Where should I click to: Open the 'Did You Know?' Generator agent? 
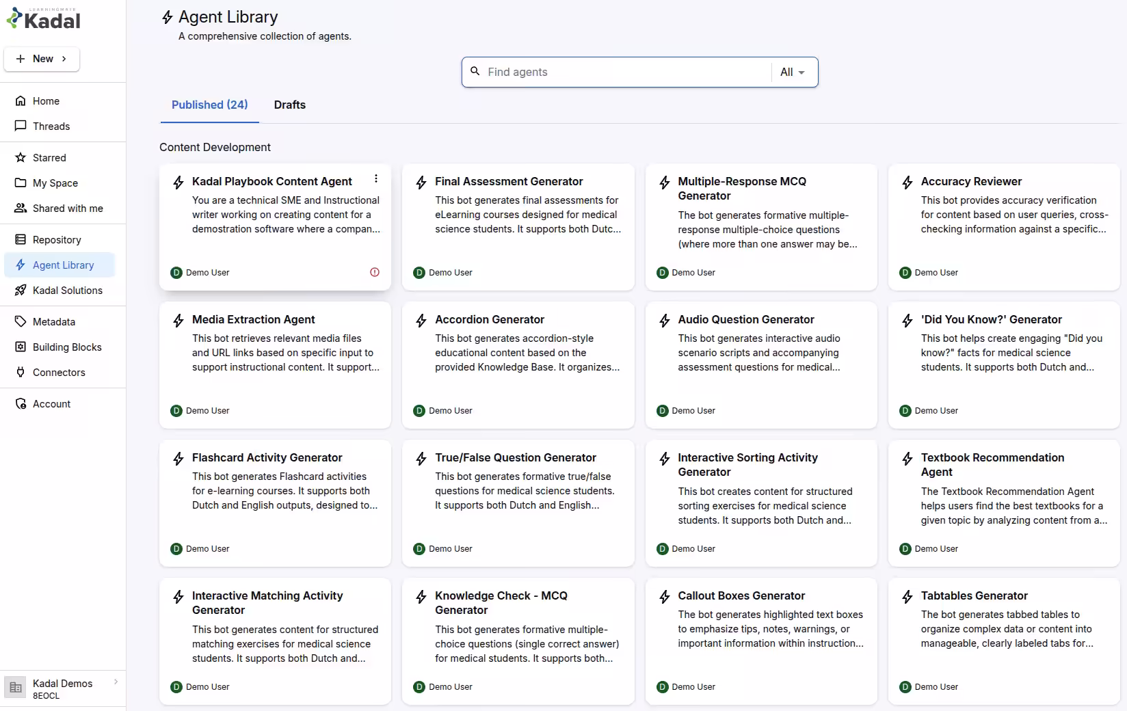[x=1004, y=365]
